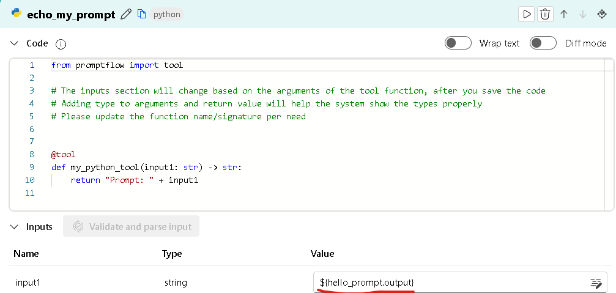Show Code section info tooltip icon
The height and width of the screenshot is (293, 616).
pyautogui.click(x=61, y=44)
